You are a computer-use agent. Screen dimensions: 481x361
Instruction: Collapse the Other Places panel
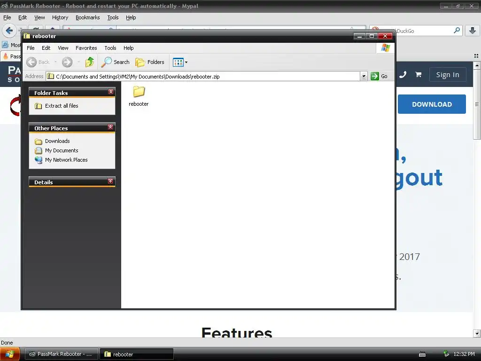pyautogui.click(x=110, y=127)
